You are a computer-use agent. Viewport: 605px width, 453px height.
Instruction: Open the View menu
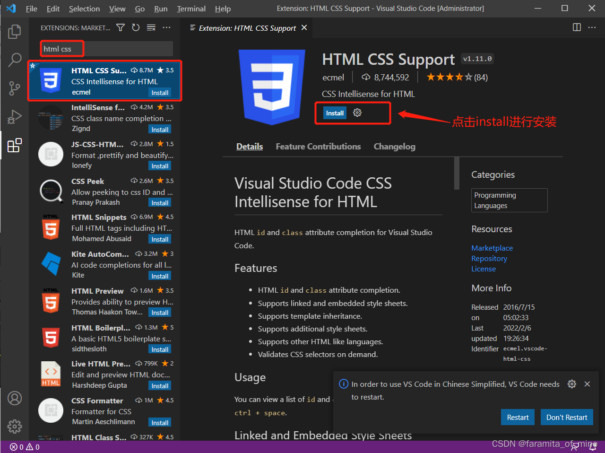pyautogui.click(x=117, y=9)
